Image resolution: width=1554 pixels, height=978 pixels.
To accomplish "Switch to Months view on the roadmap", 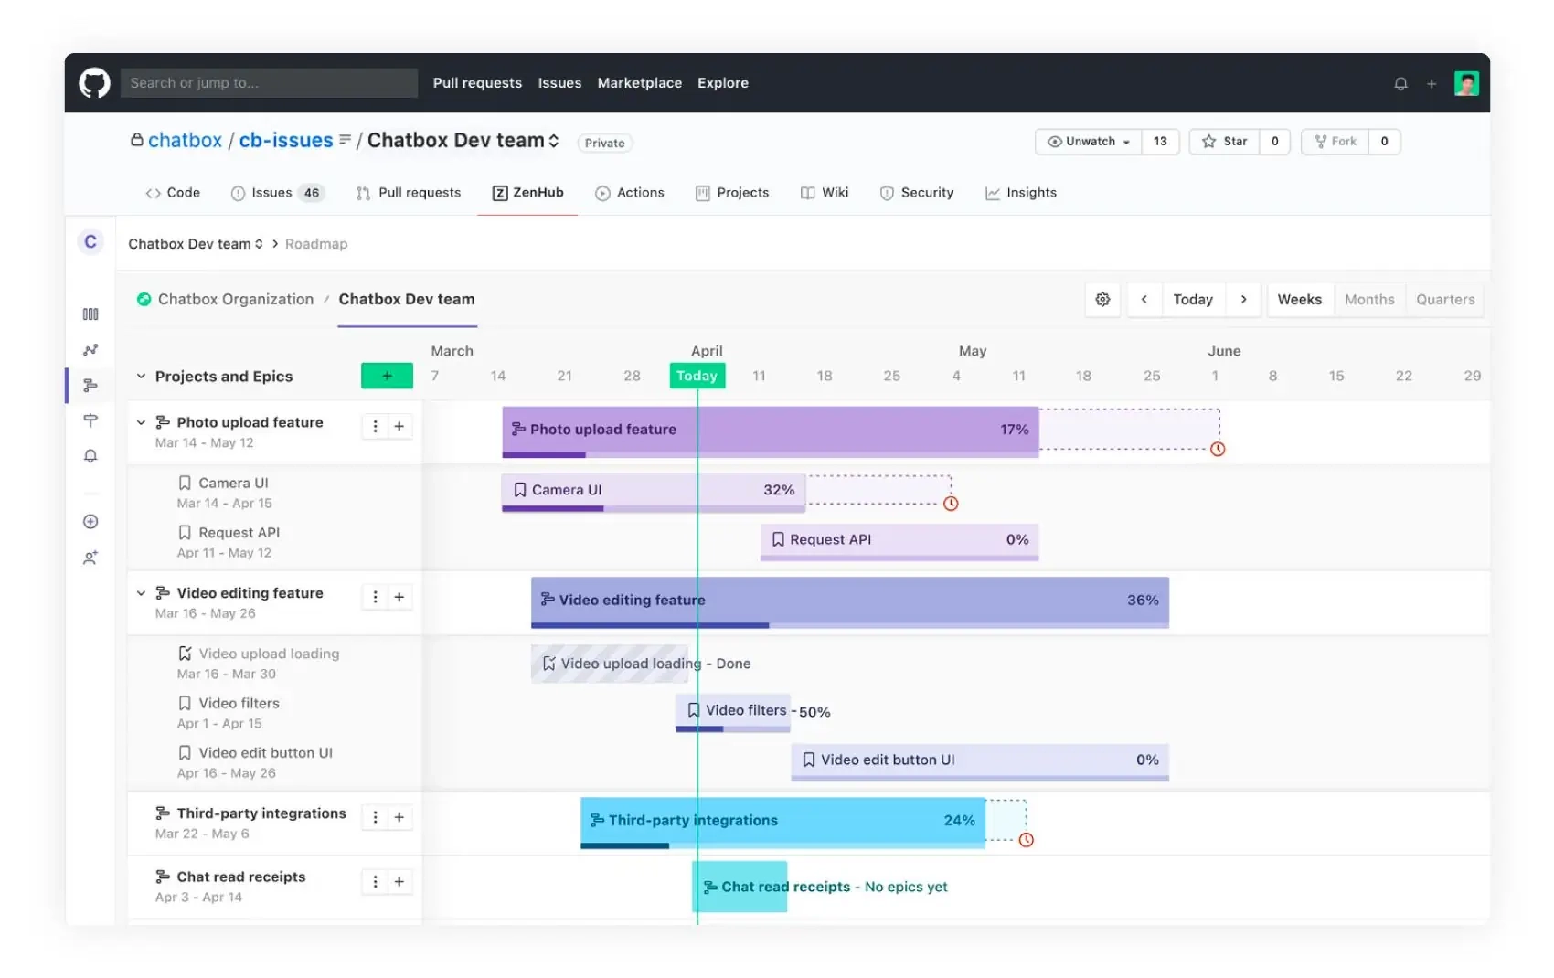I will pyautogui.click(x=1369, y=300).
